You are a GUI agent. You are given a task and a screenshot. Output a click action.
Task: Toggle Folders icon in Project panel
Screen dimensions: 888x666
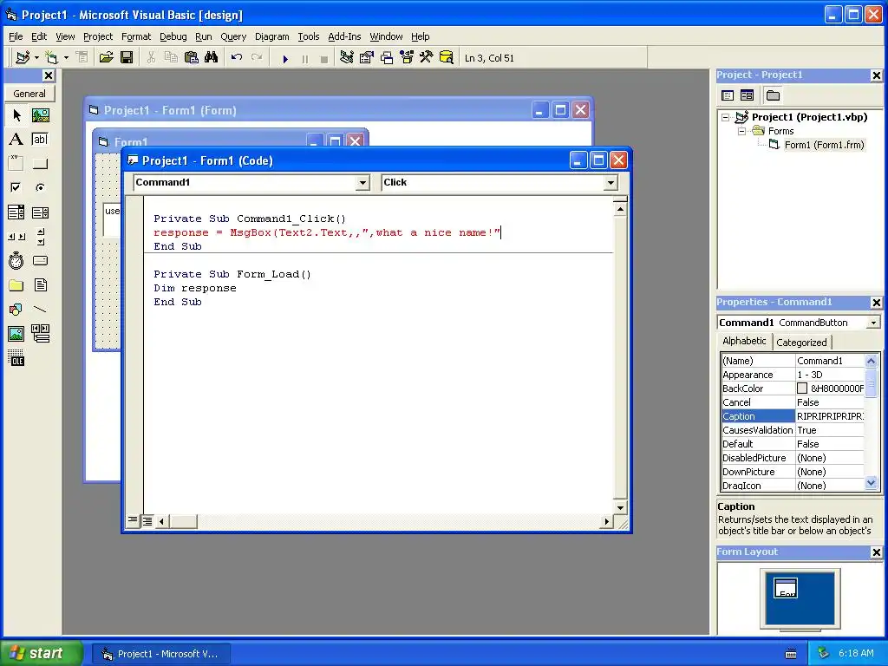click(x=773, y=95)
